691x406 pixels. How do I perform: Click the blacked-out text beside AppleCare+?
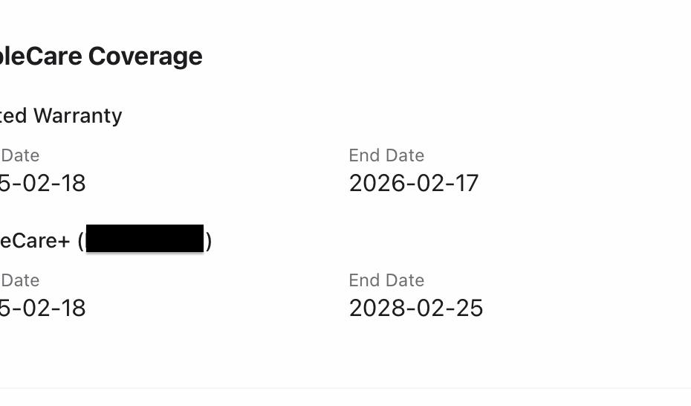point(145,239)
